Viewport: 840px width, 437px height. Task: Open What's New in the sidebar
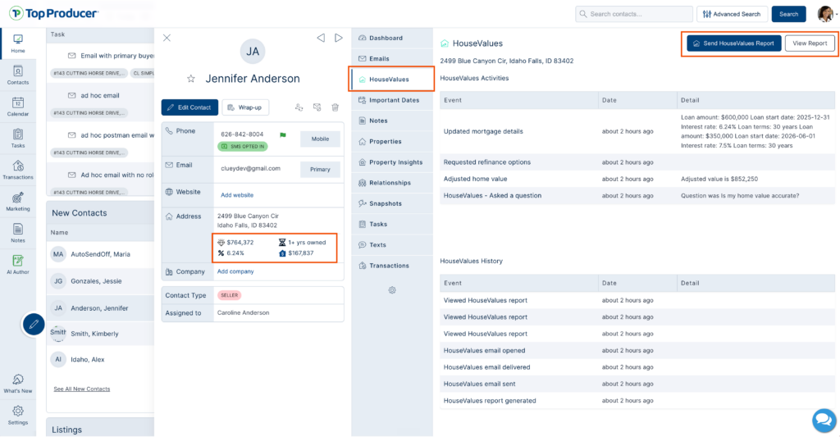18,384
